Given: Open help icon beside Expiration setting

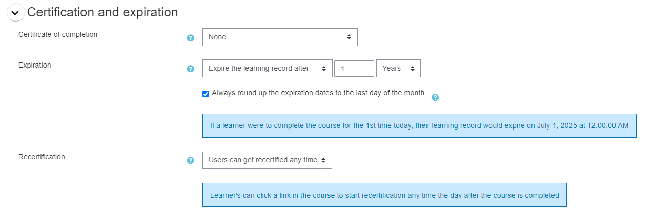Looking at the screenshot, I should point(191,69).
